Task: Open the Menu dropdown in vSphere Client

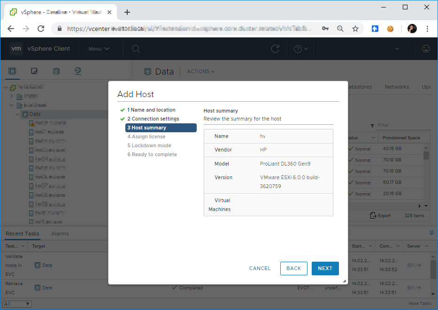Action: coord(99,49)
